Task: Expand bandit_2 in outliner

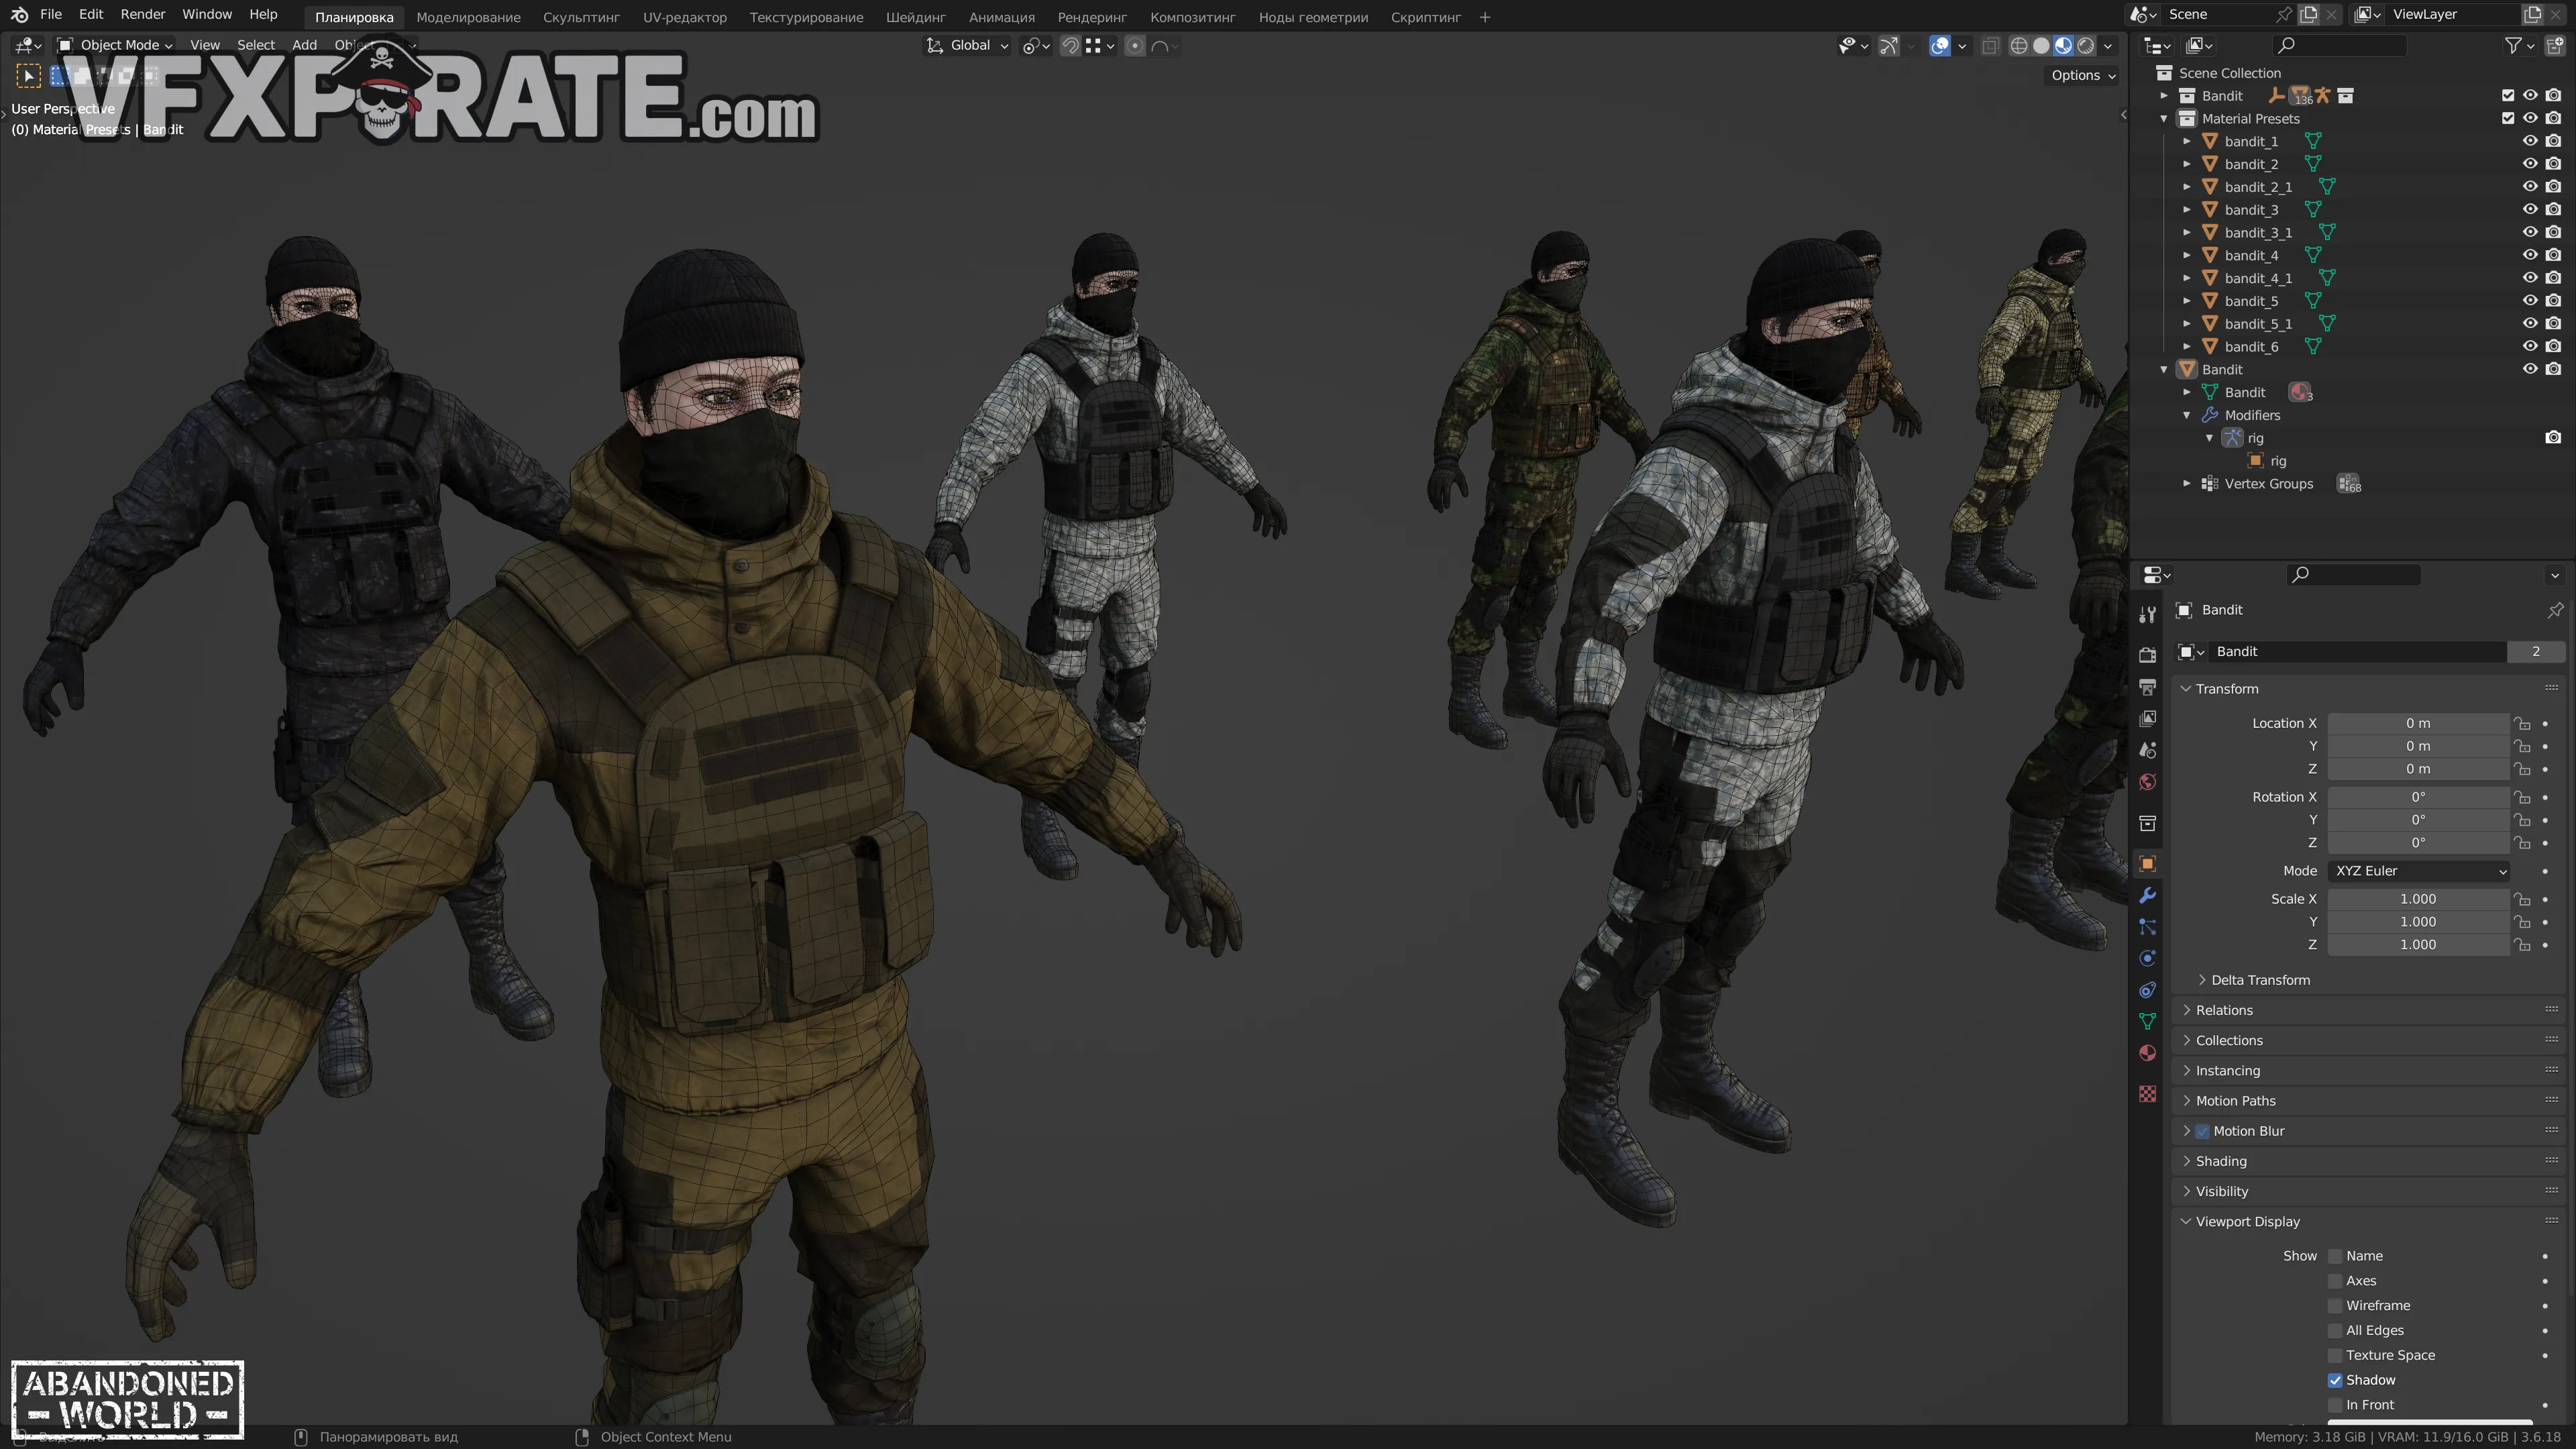Action: [2187, 164]
